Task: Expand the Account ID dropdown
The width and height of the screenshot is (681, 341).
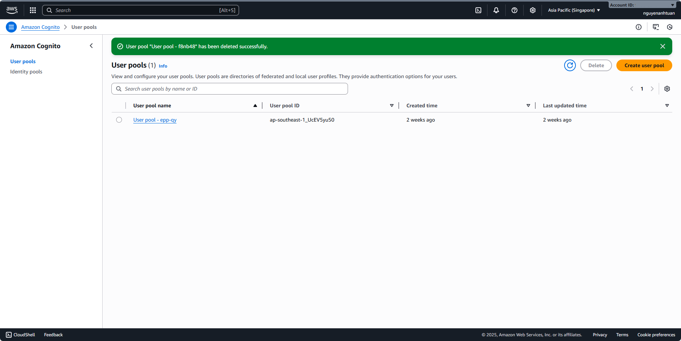Action: [642, 5]
